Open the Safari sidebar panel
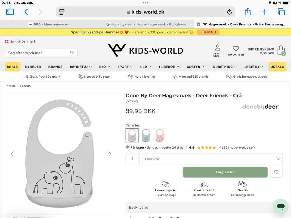 tap(10, 12)
